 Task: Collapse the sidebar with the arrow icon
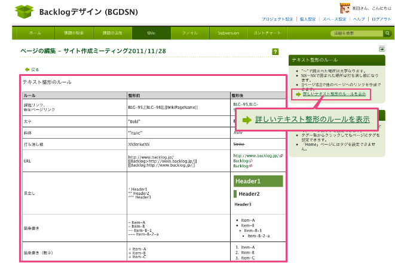382,49
